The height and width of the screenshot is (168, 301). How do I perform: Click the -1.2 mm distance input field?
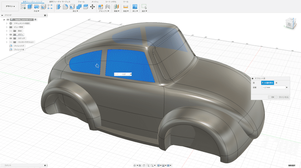(x=274, y=88)
